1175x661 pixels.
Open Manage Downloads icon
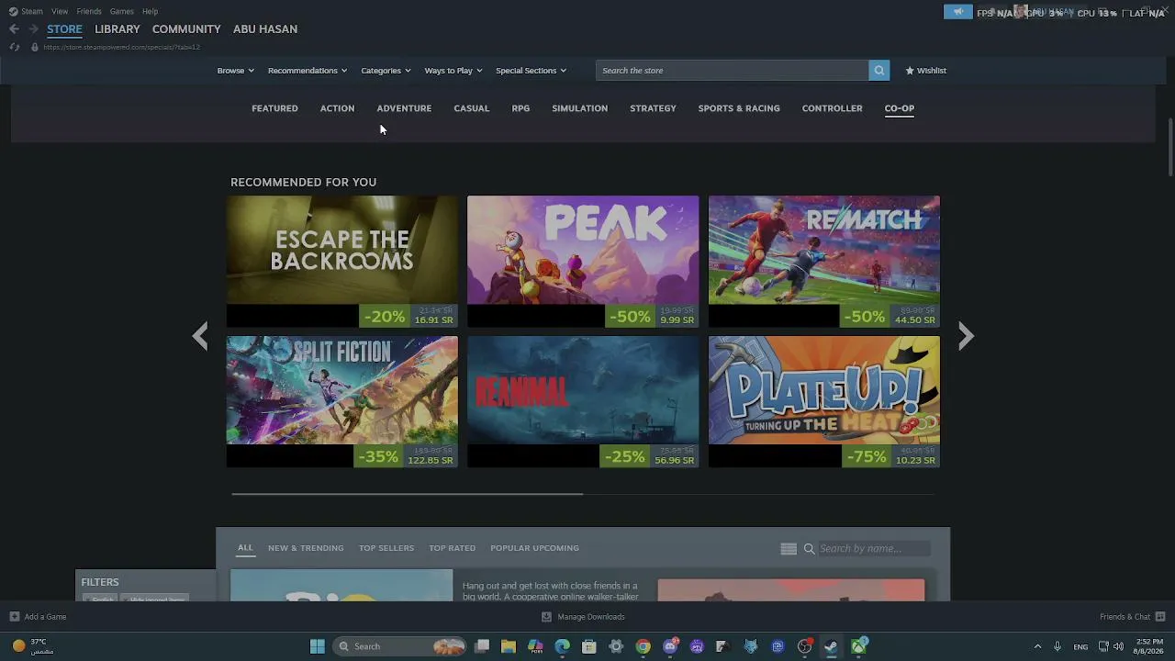(x=546, y=617)
